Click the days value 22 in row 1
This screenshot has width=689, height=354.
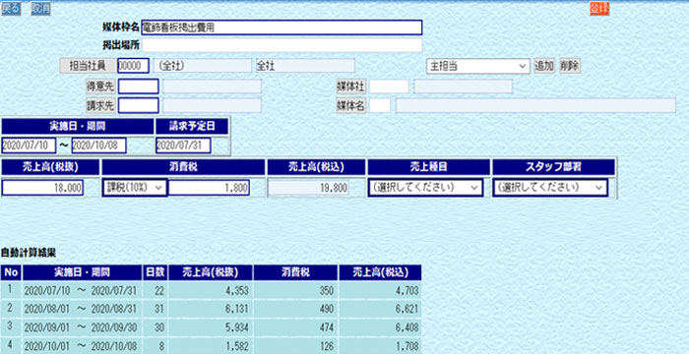pos(158,291)
